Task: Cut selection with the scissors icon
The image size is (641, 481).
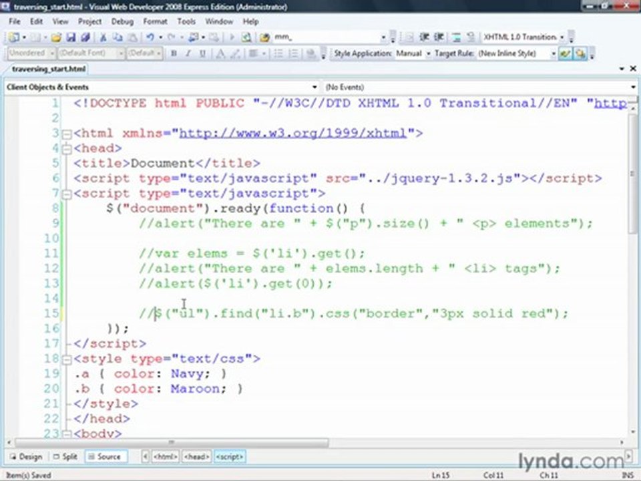Action: pyautogui.click(x=103, y=37)
